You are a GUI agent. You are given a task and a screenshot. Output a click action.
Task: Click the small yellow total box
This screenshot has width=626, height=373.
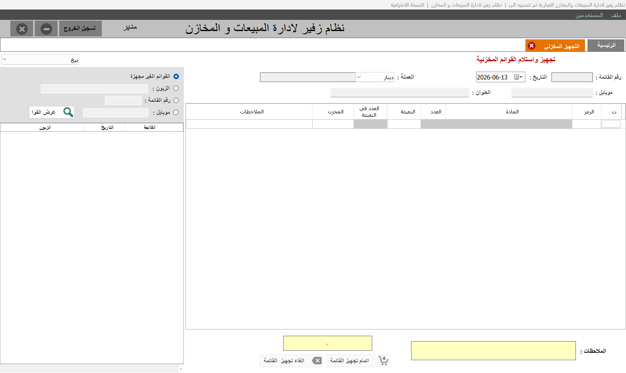pos(327,343)
